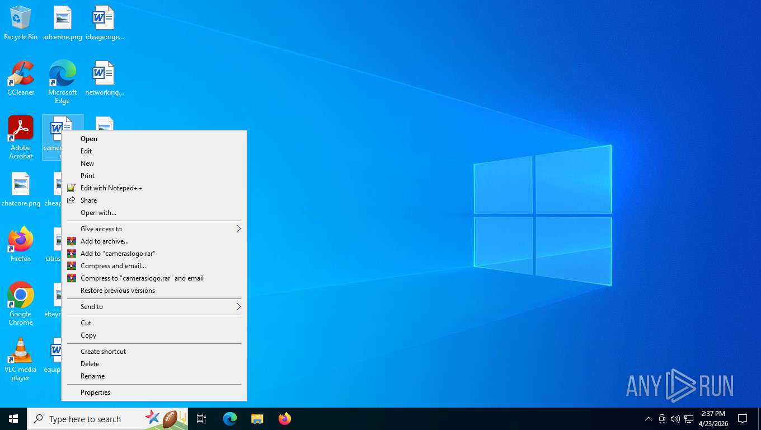Viewport: 761px width, 430px height.
Task: Choose Share in context menu
Action: pos(154,200)
